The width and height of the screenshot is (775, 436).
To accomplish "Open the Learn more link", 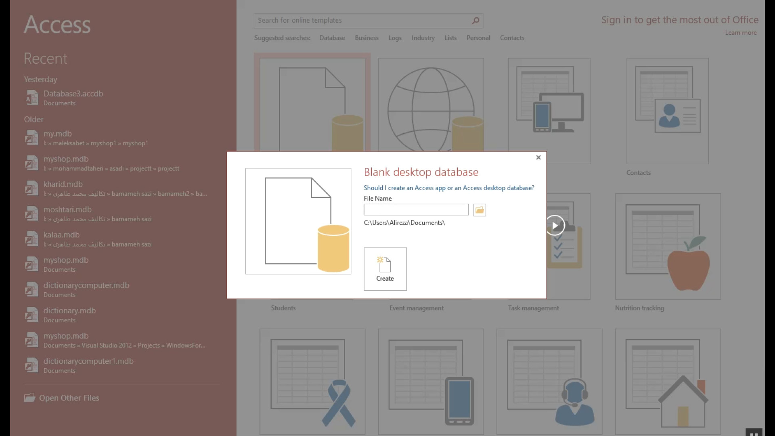I will (x=741, y=33).
